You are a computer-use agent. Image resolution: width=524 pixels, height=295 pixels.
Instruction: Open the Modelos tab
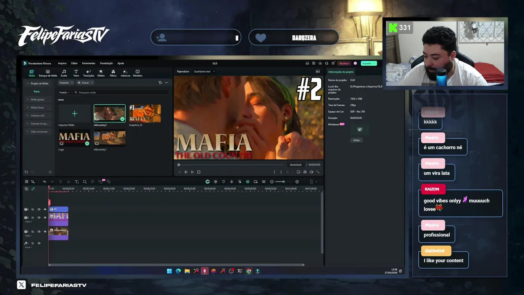pos(138,73)
